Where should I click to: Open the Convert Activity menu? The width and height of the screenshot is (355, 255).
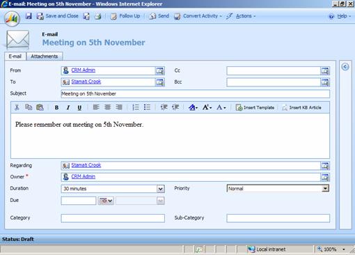point(198,16)
